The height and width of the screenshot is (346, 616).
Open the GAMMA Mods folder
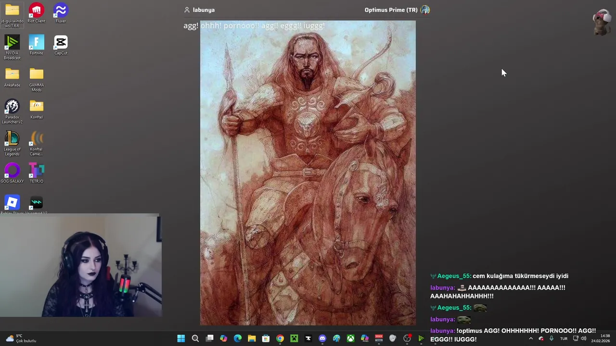coord(36,79)
